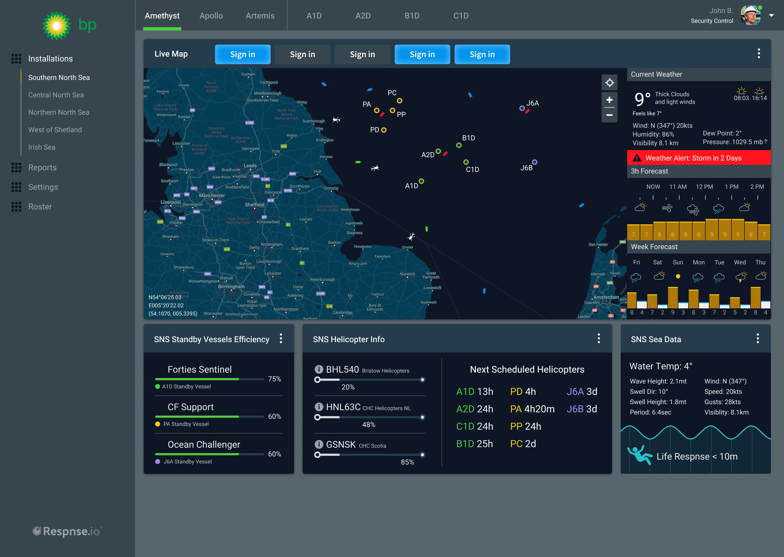The width and height of the screenshot is (784, 557).
Task: Click the BHL540 helicopter info icon
Action: (319, 369)
